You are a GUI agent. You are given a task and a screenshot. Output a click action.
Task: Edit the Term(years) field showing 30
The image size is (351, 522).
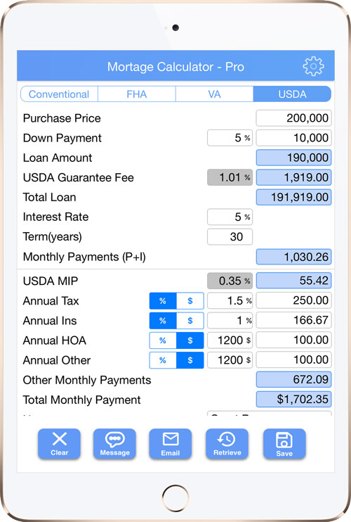230,236
